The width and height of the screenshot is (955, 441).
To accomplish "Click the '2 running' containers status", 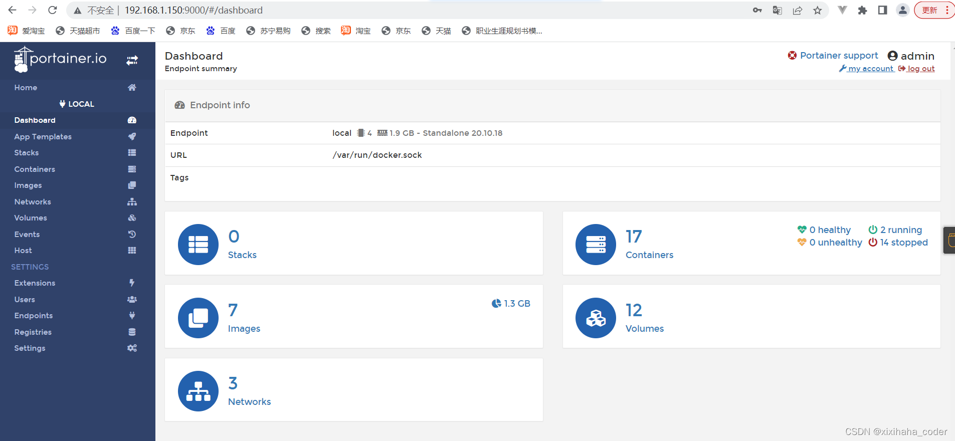I will (895, 230).
